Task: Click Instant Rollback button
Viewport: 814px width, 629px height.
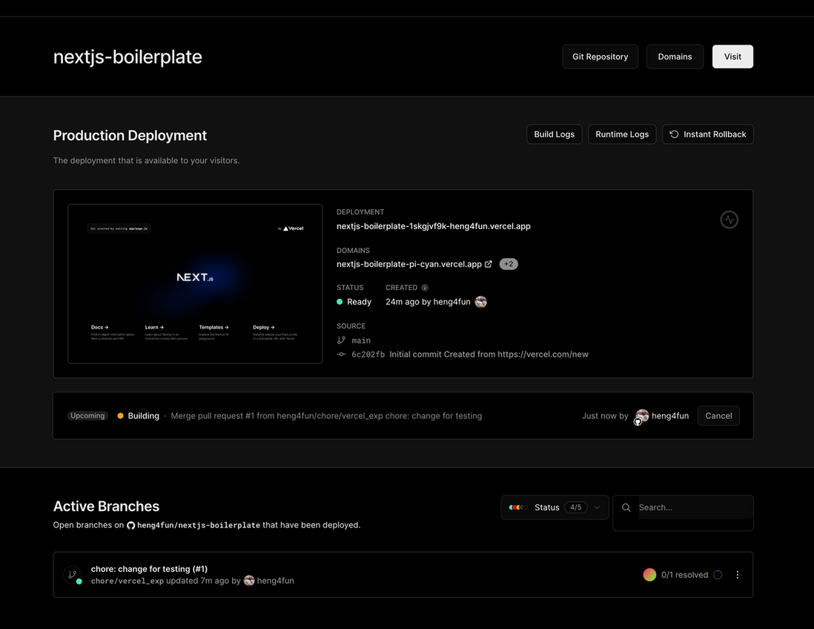Action: pos(707,134)
